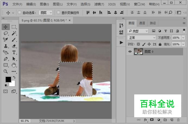Screen dimensions: 188x124
Task: Reset default foreground background colors
Action: [x=6, y=85]
